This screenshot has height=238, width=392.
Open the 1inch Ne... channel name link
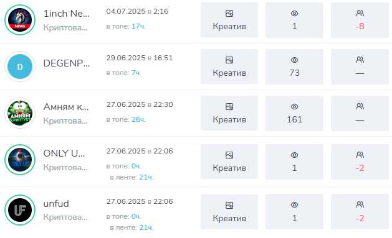click(66, 14)
